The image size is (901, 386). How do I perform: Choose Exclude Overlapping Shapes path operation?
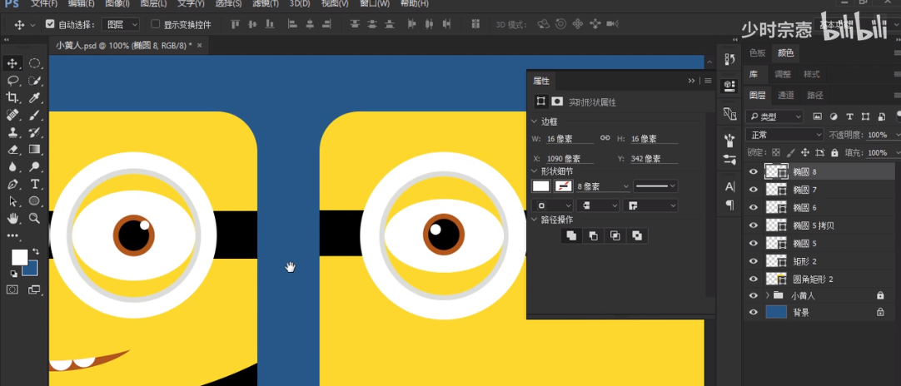point(637,235)
